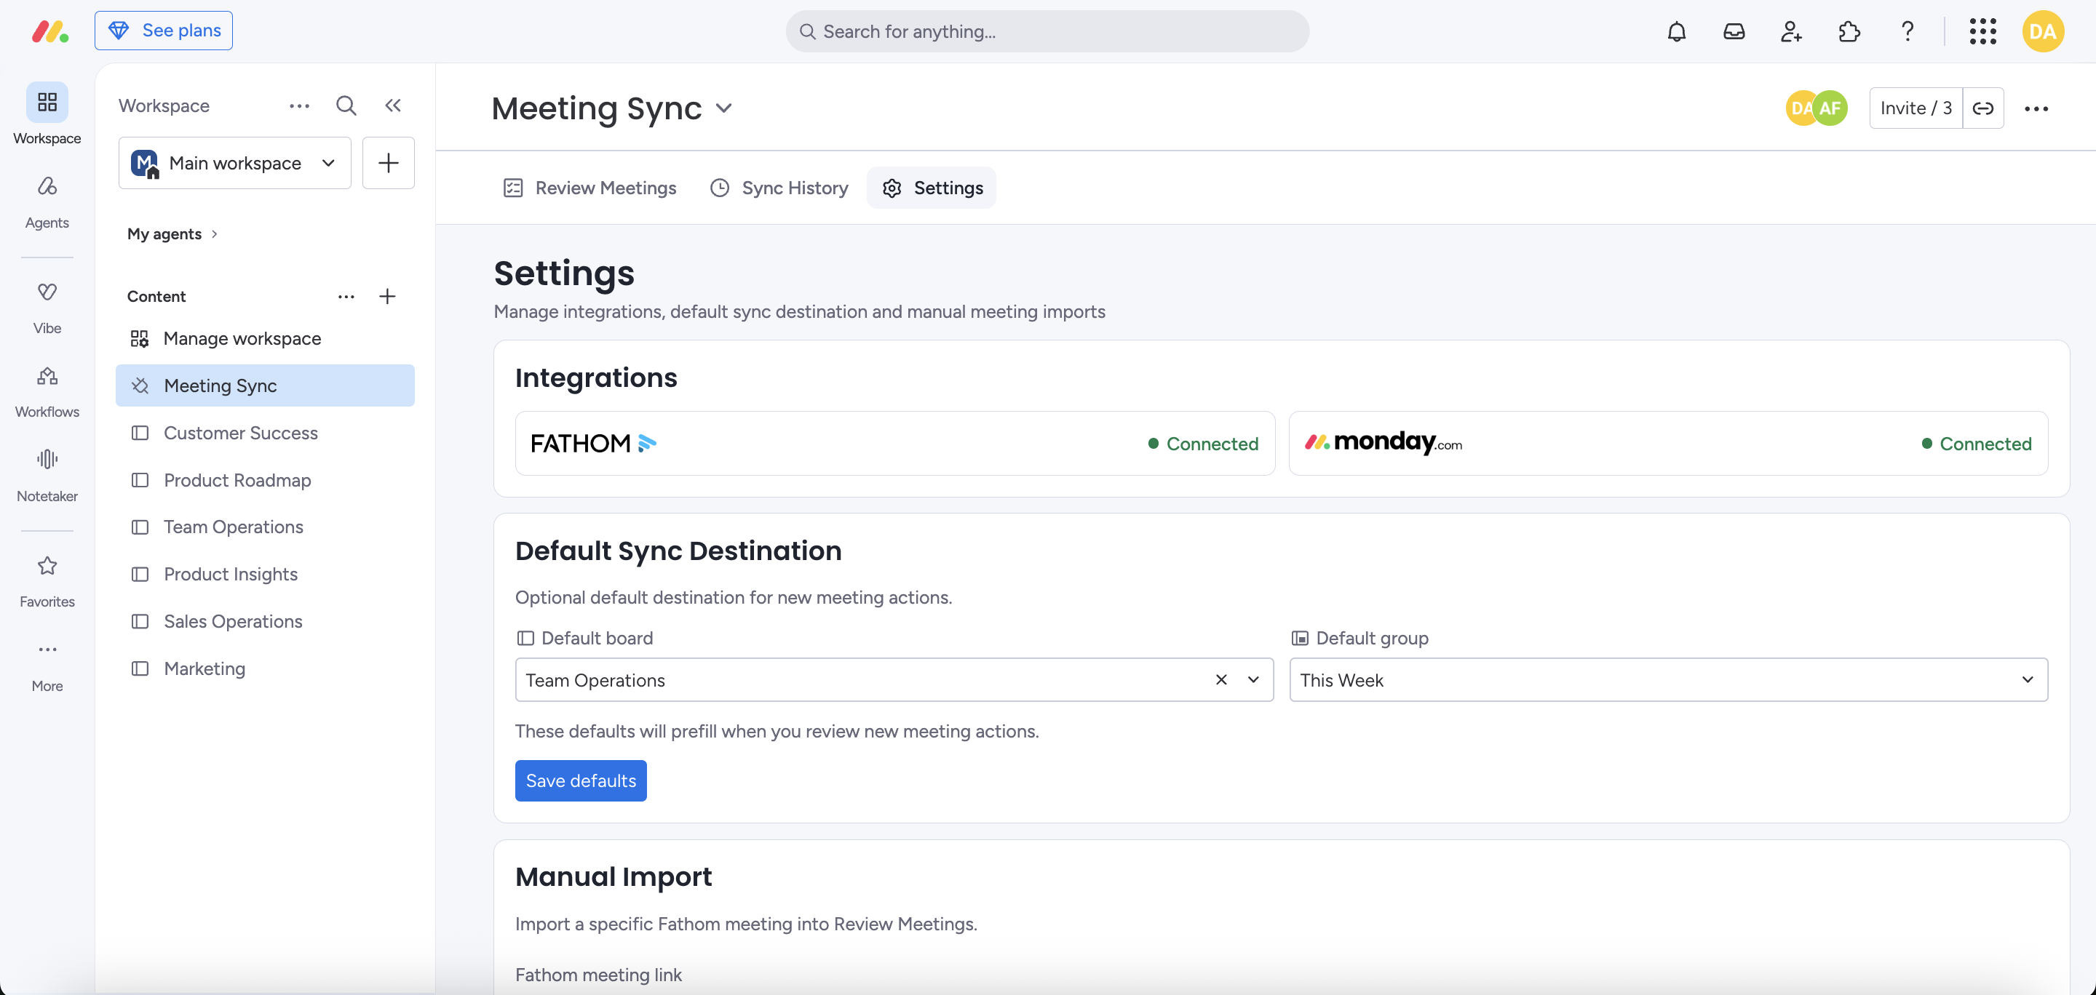
Task: Switch to the Sync History tab
Action: [x=779, y=188]
